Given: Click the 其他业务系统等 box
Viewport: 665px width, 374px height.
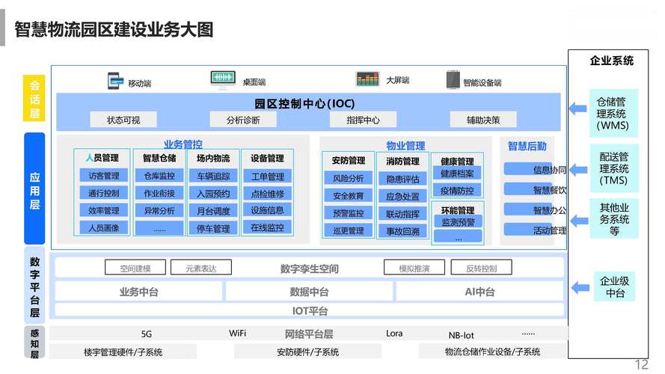Looking at the screenshot, I should point(614,219).
